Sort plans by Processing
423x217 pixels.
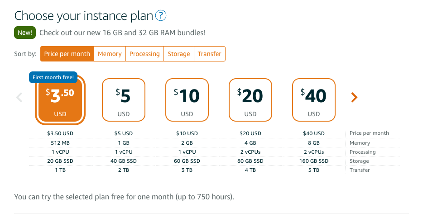(x=144, y=54)
